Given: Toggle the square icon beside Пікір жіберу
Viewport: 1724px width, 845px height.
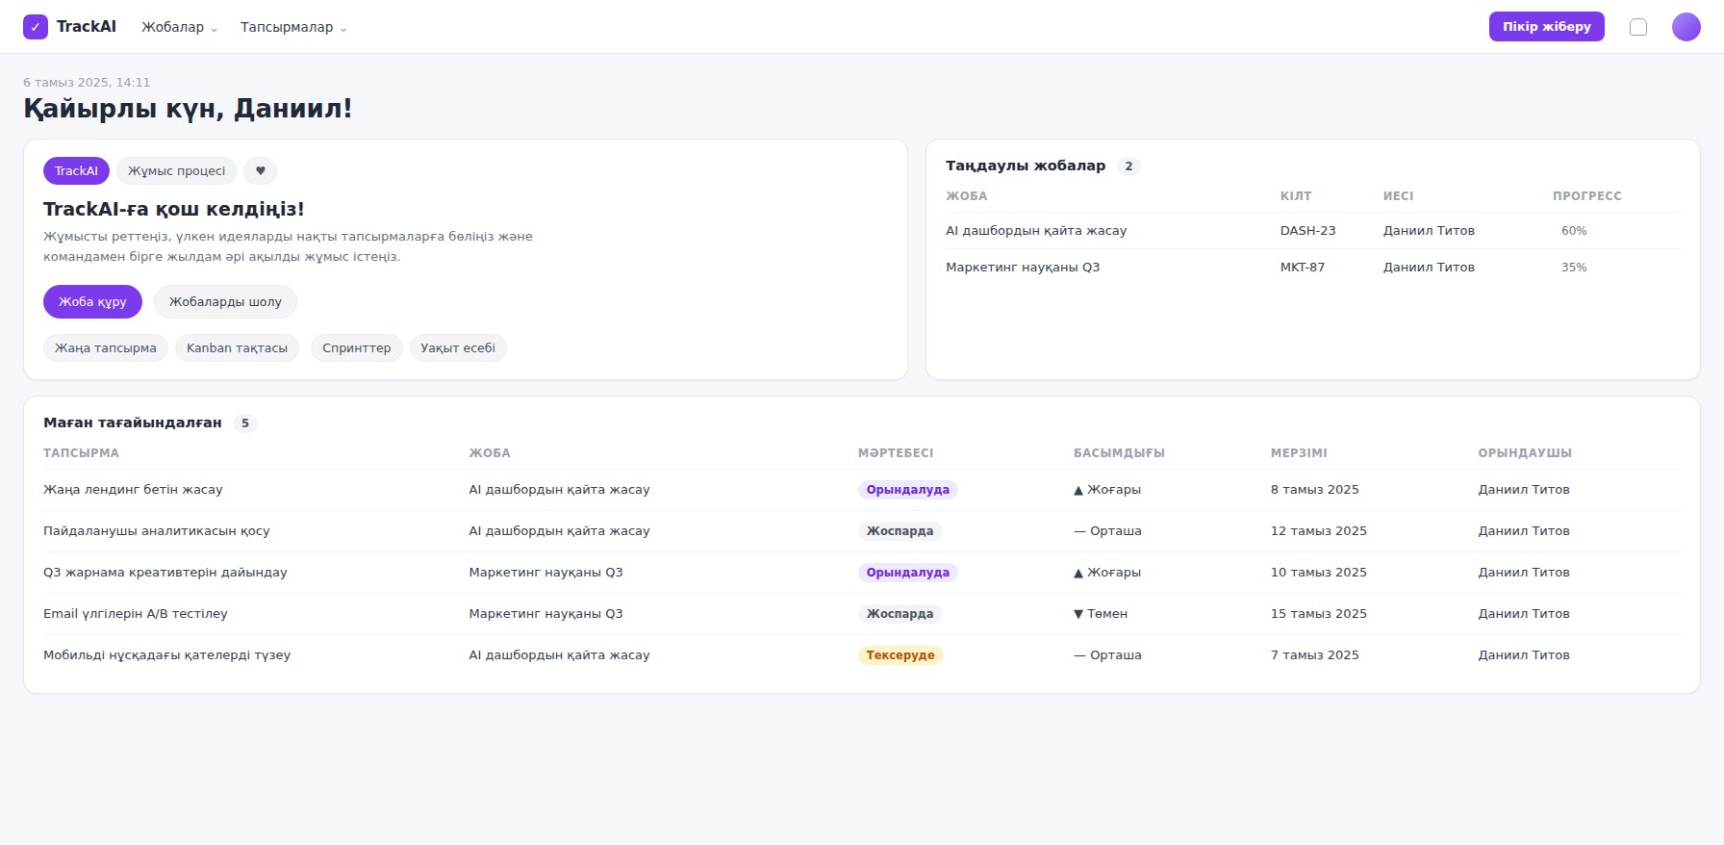Looking at the screenshot, I should pos(1638,27).
